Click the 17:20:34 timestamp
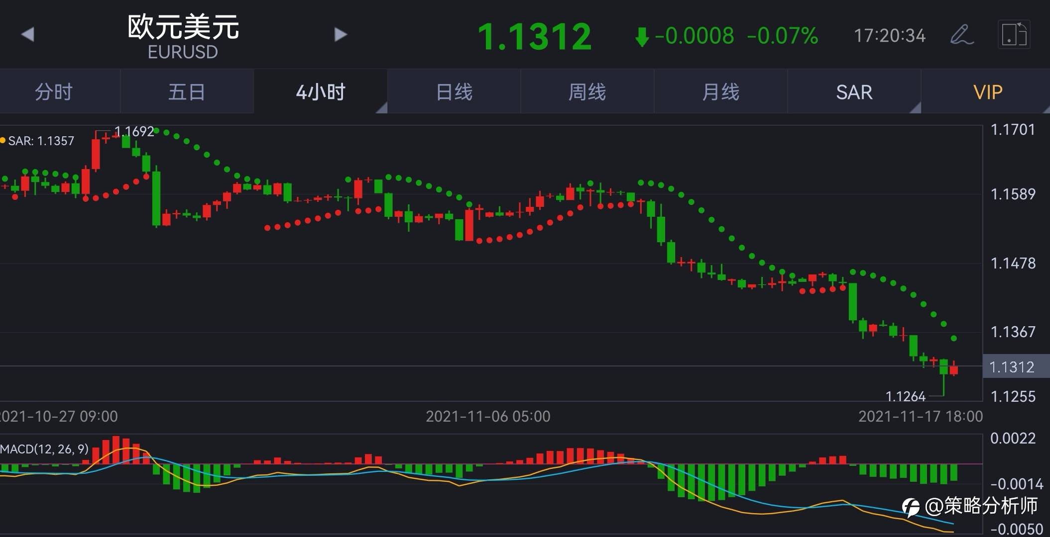The width and height of the screenshot is (1050, 537). (890, 36)
